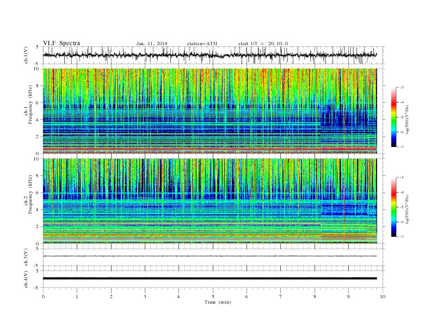Click the "Time (min)" x-axis label

click(x=218, y=302)
